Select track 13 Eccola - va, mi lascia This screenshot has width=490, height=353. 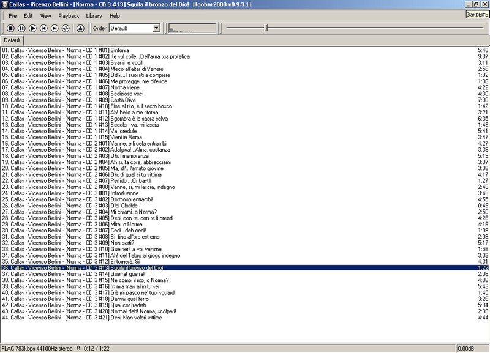point(244,125)
